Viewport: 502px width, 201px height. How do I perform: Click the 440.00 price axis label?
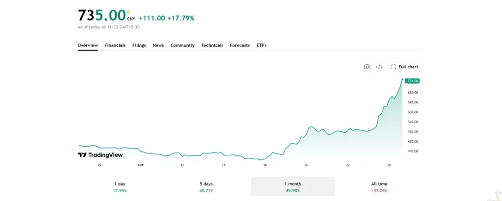tap(412, 151)
